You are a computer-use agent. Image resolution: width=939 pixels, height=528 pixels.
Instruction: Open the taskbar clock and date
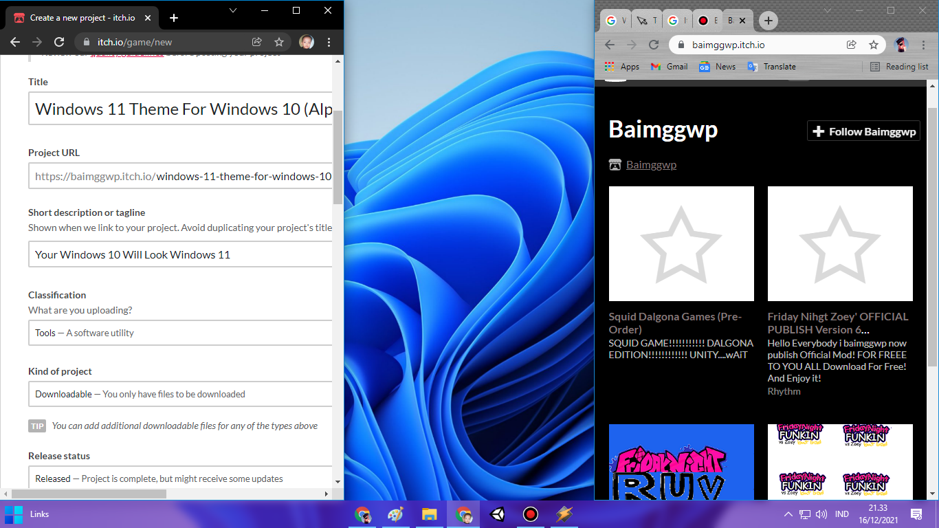tap(878, 514)
